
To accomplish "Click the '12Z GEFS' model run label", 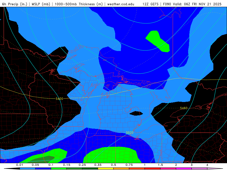I will pos(150,4).
